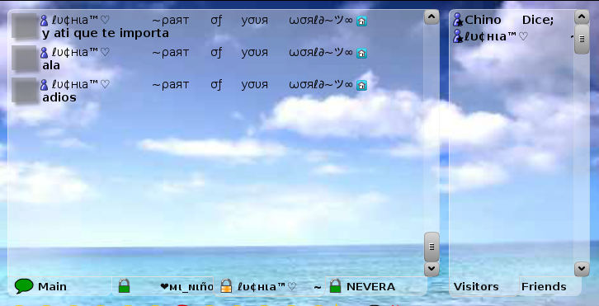Screen dimensions: 599x306
Task: Switch to the Main chat tab
Action: point(59,286)
